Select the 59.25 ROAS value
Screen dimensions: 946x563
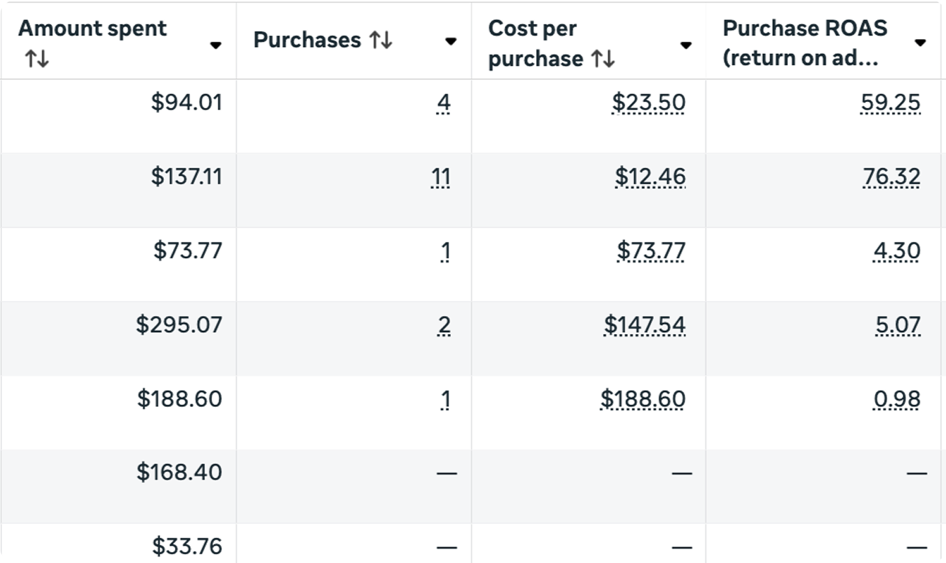890,103
